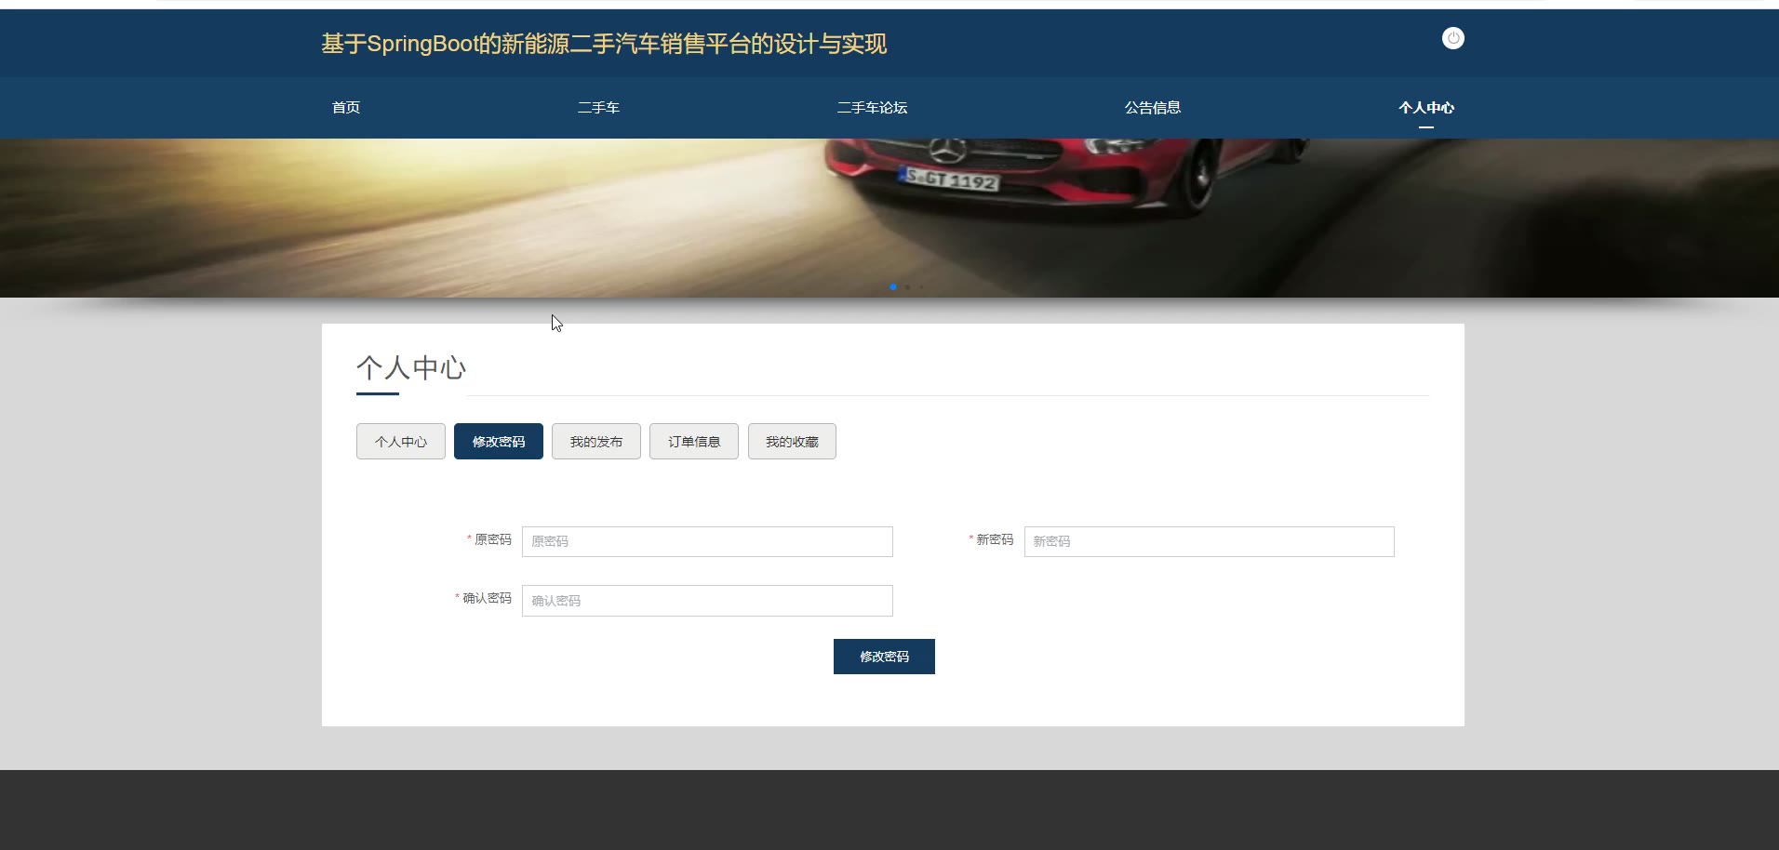Focus the 新密码 input field
This screenshot has width=1779, height=850.
pyautogui.click(x=1209, y=541)
